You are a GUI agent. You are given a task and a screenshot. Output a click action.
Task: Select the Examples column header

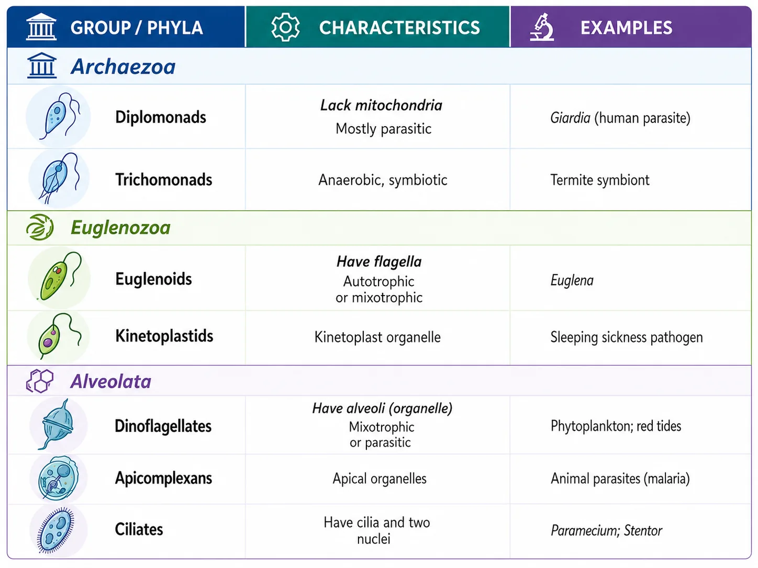pos(631,27)
